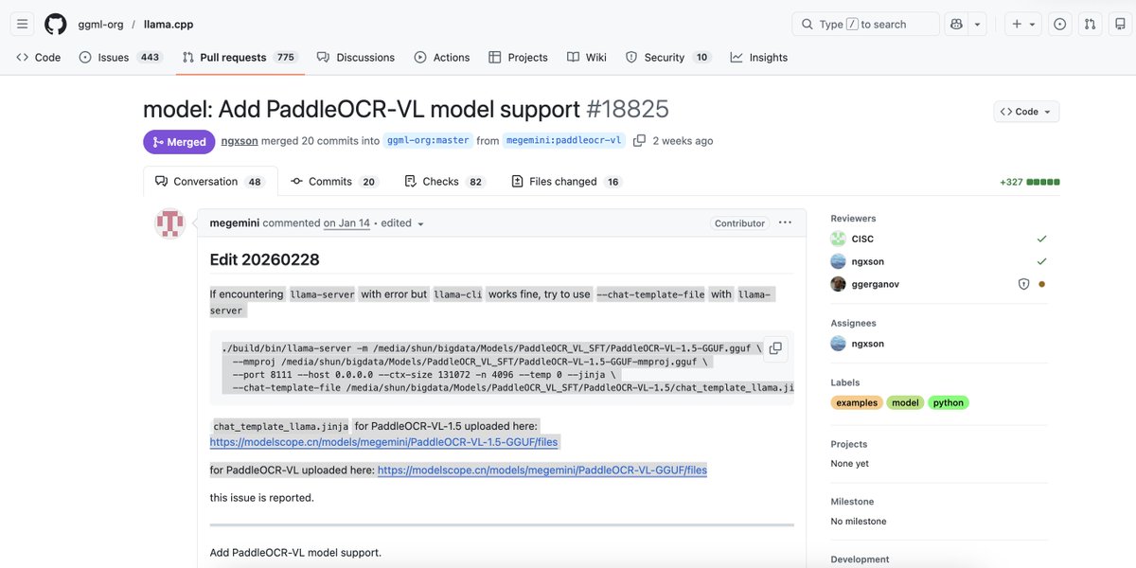Image resolution: width=1136 pixels, height=568 pixels.
Task: Click the Contributor badge
Action: pos(739,223)
